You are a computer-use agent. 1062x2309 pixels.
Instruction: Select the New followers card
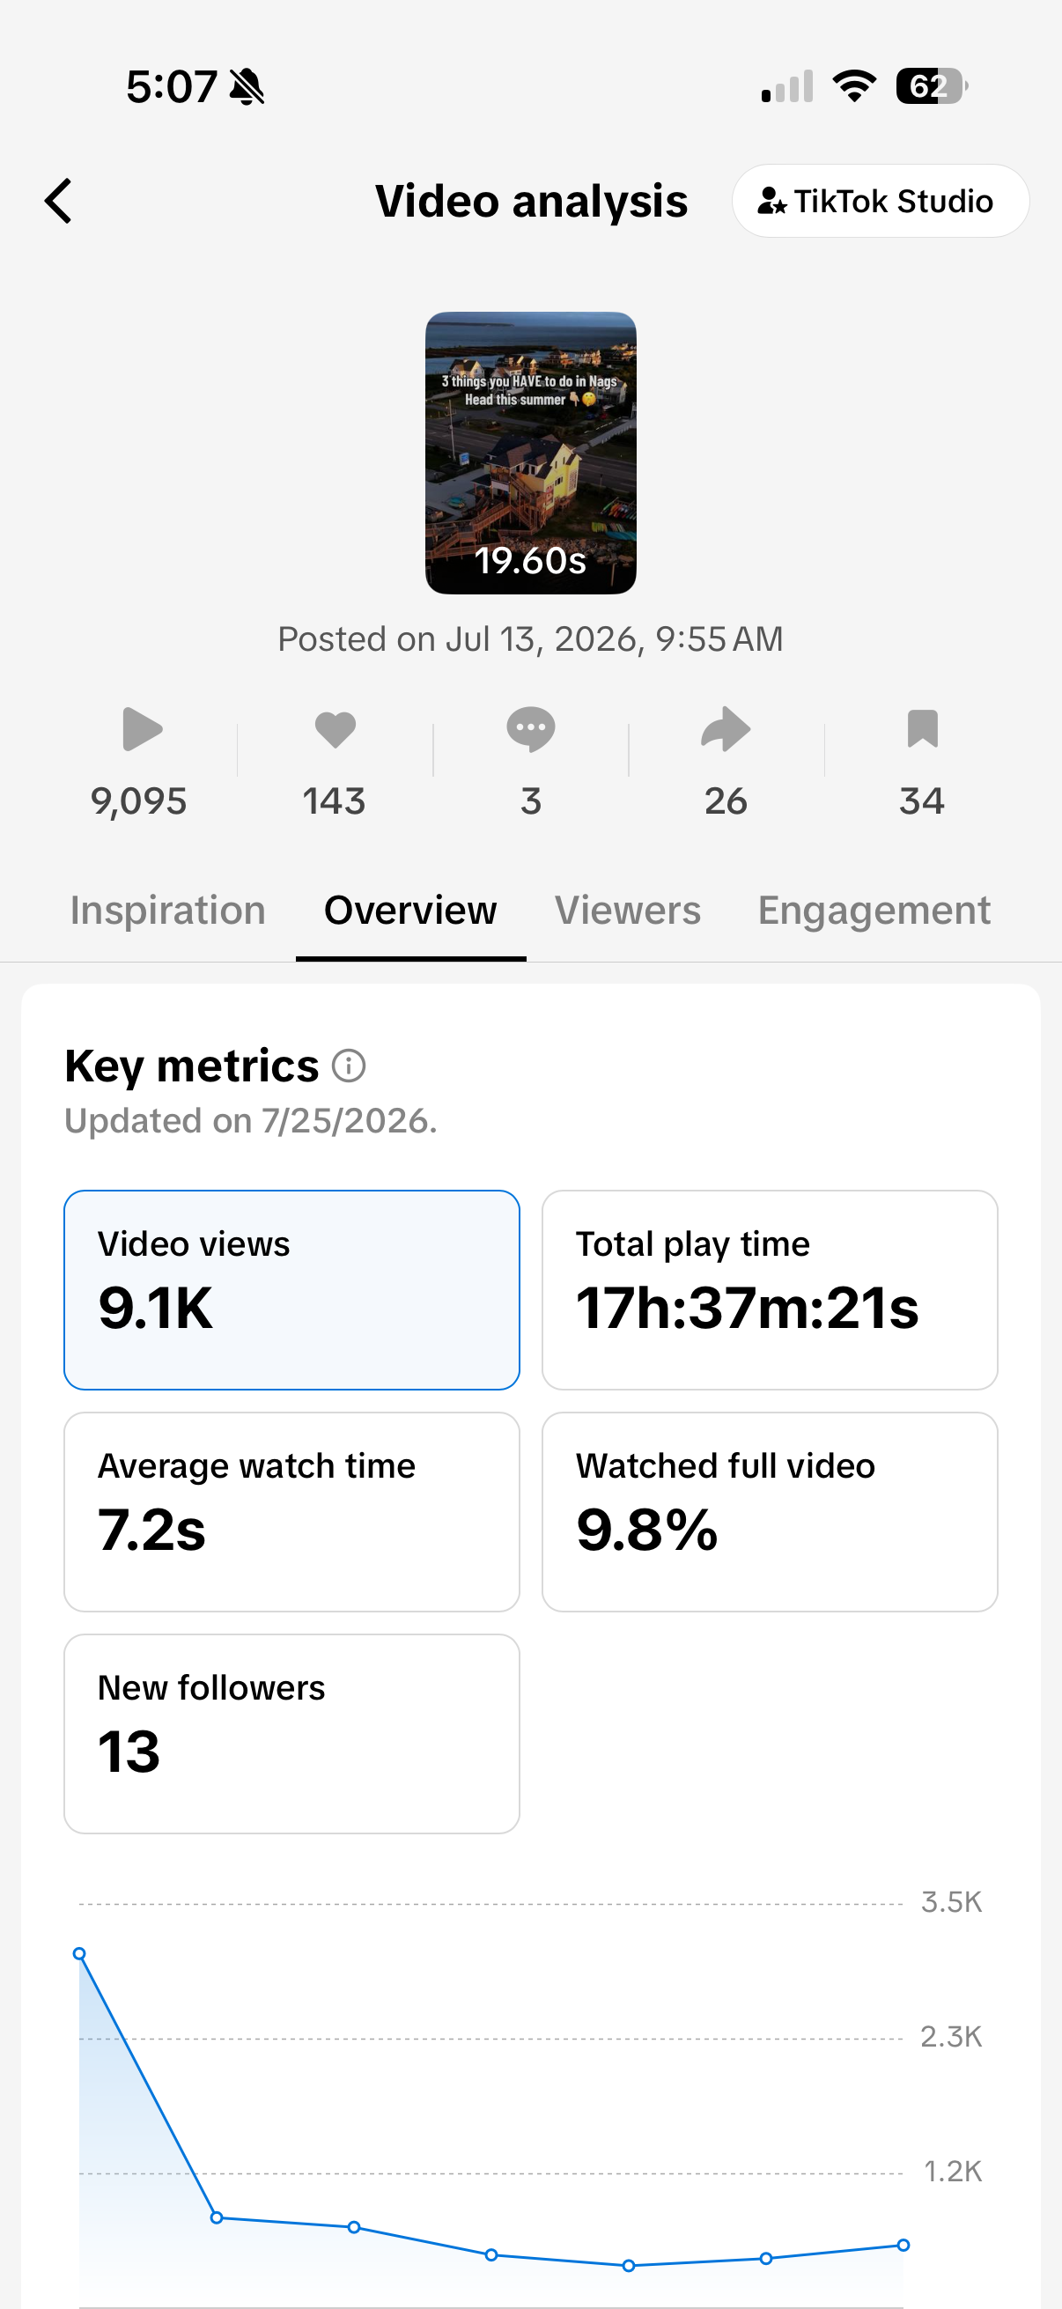click(291, 1733)
